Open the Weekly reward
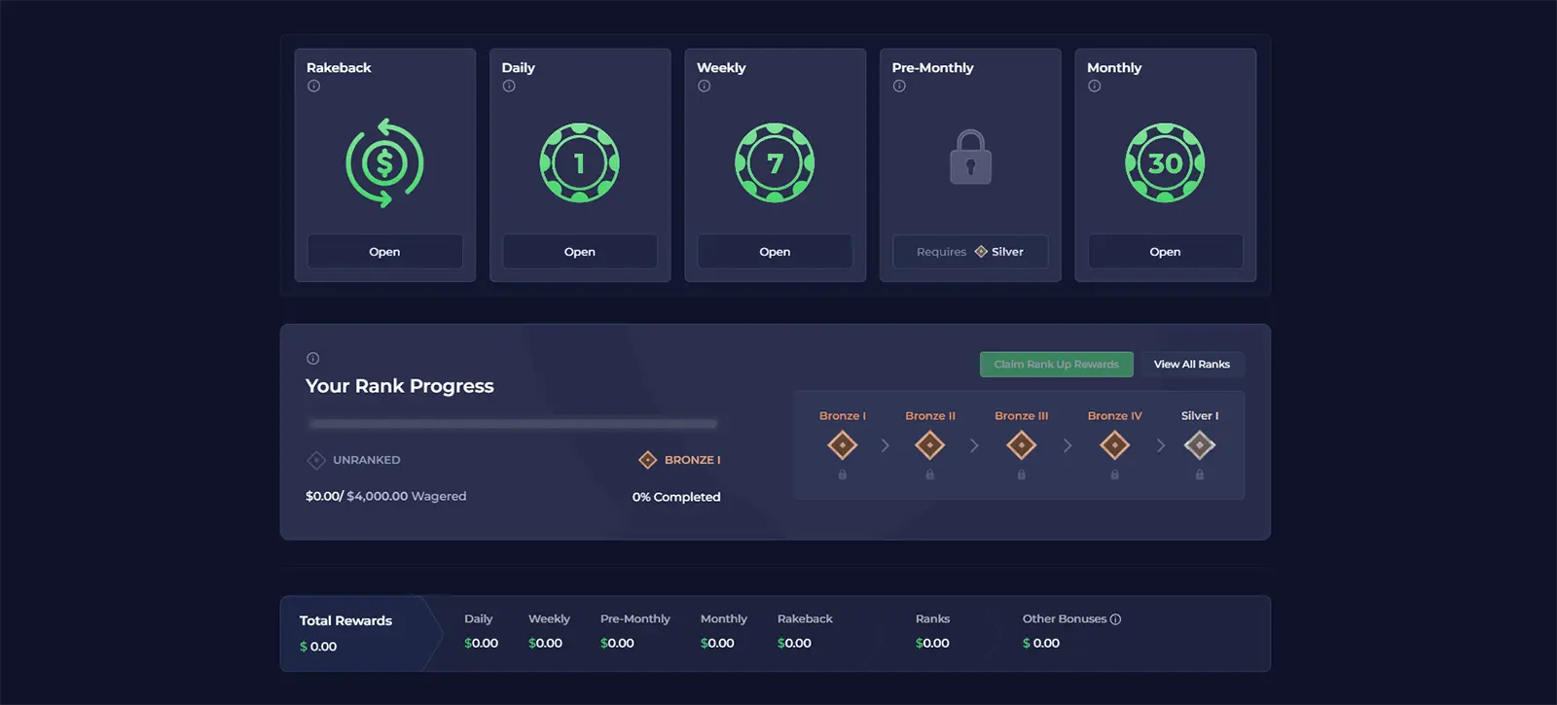The width and height of the screenshot is (1557, 705). tap(775, 251)
